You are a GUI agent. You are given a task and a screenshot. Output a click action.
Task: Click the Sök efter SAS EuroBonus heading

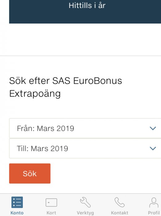click(66, 81)
